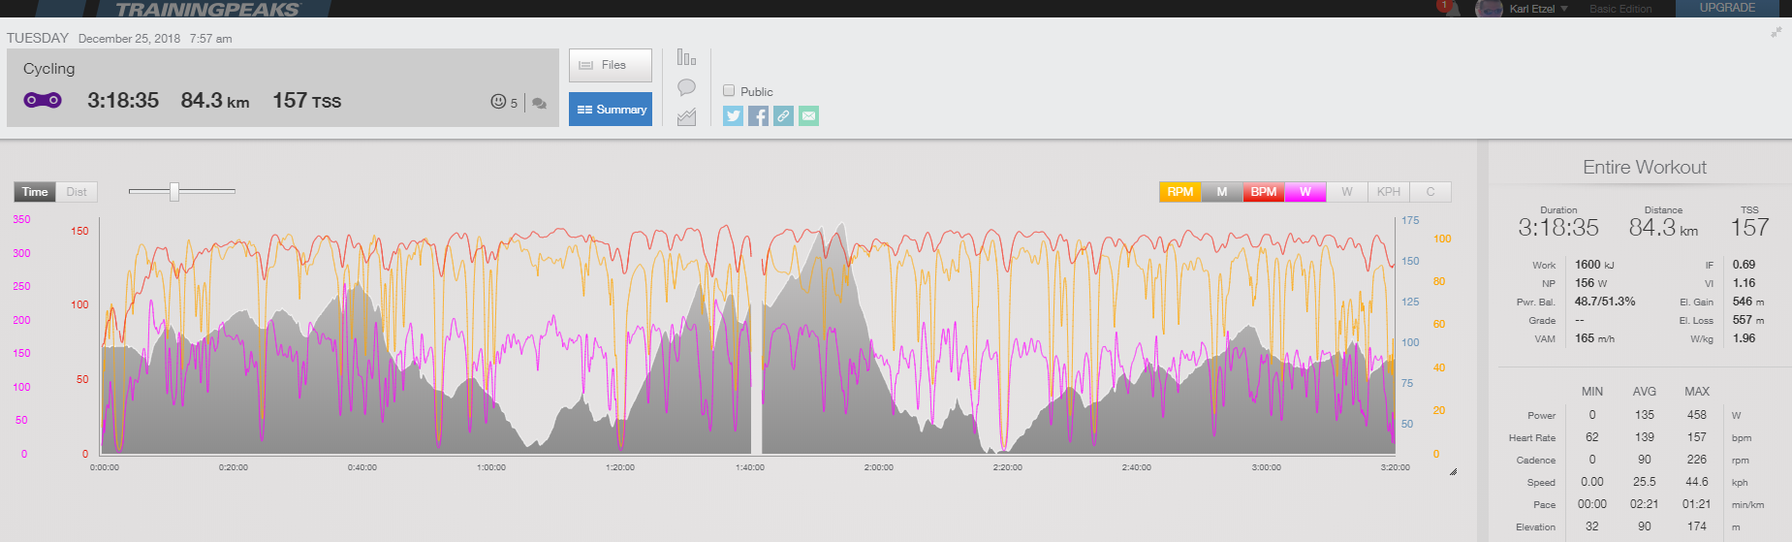Click the chart smoothing slider handle
1792x542 pixels.
pos(174,191)
